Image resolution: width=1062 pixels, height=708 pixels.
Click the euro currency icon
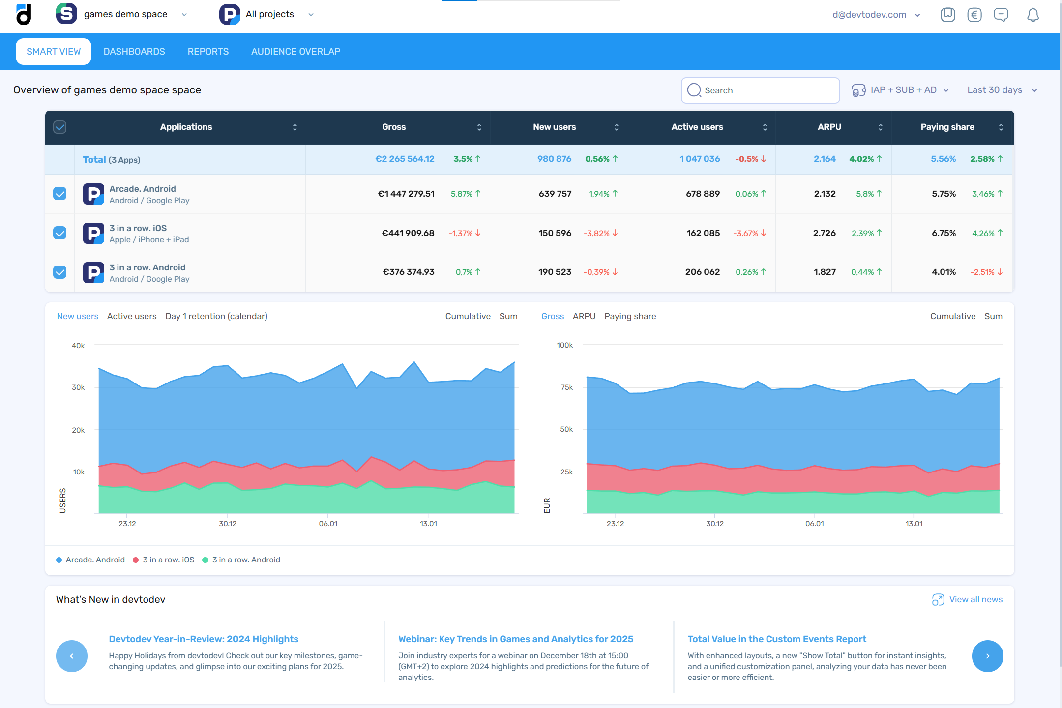click(x=974, y=15)
